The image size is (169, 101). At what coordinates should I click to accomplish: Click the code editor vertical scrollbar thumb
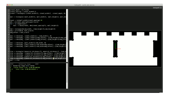67,33
